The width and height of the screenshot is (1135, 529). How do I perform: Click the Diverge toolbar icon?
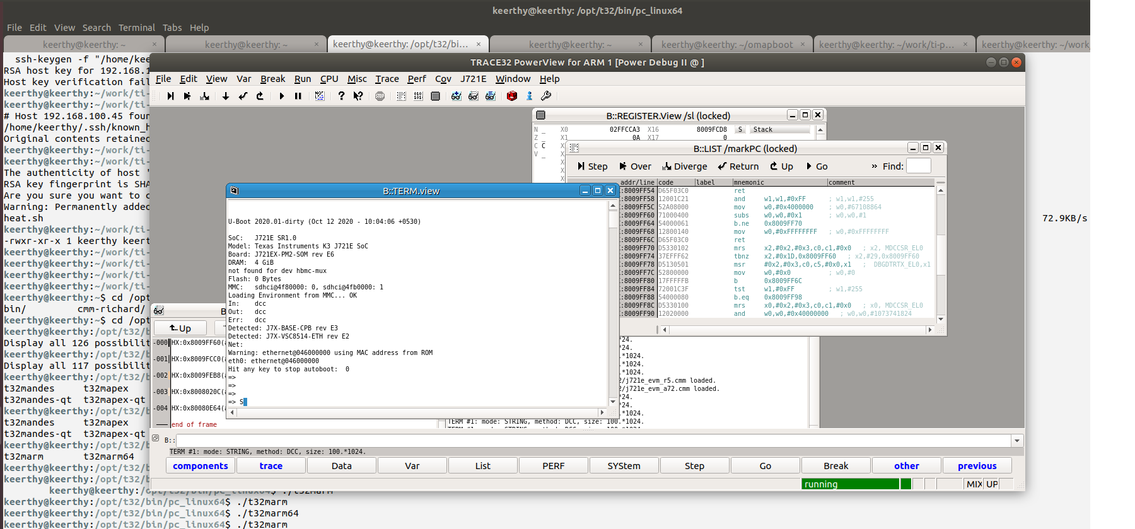click(204, 96)
